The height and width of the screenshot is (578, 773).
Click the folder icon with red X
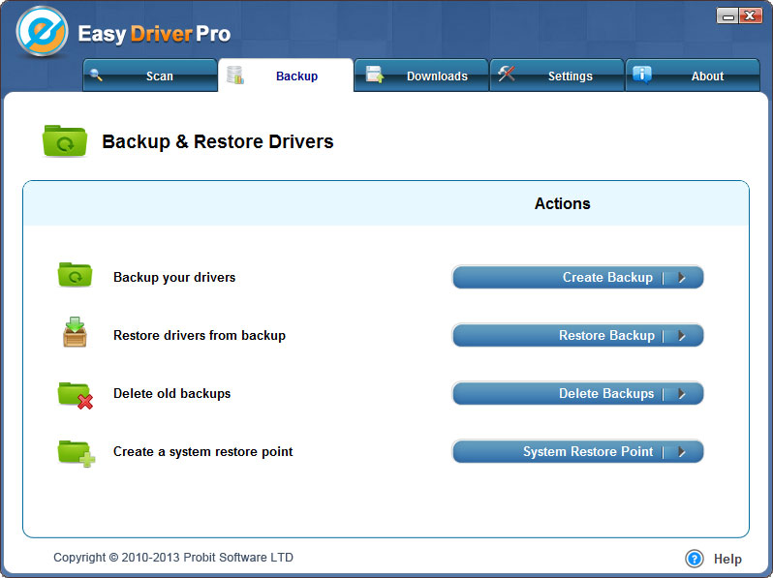point(75,394)
